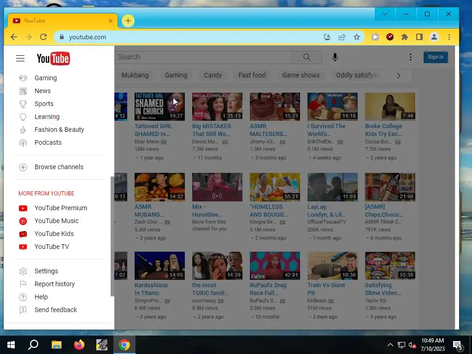472x354 pixels.
Task: Click the Sign in button
Action: (436, 57)
